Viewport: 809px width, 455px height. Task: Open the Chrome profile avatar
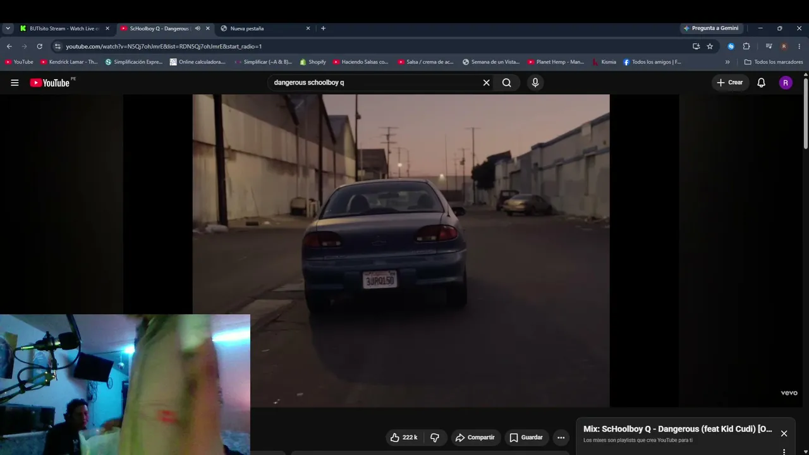(784, 46)
